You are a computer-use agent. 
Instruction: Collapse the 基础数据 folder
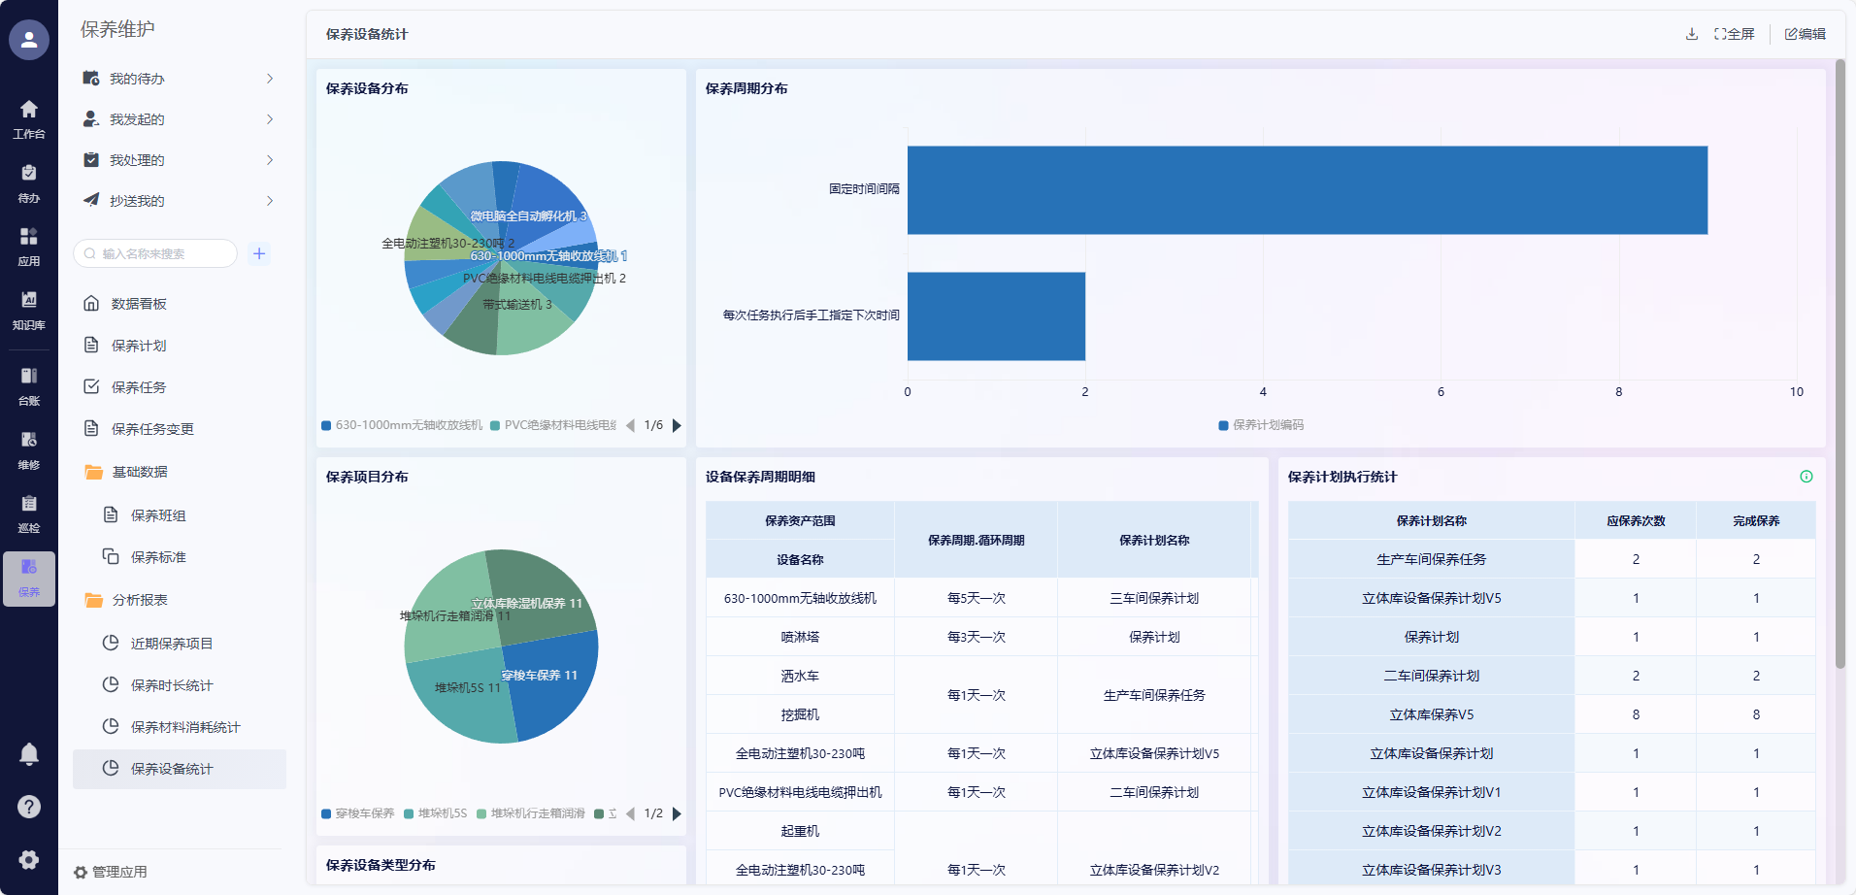tap(140, 472)
